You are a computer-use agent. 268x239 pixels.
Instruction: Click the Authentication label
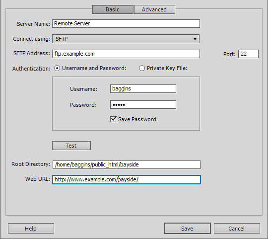[31, 69]
